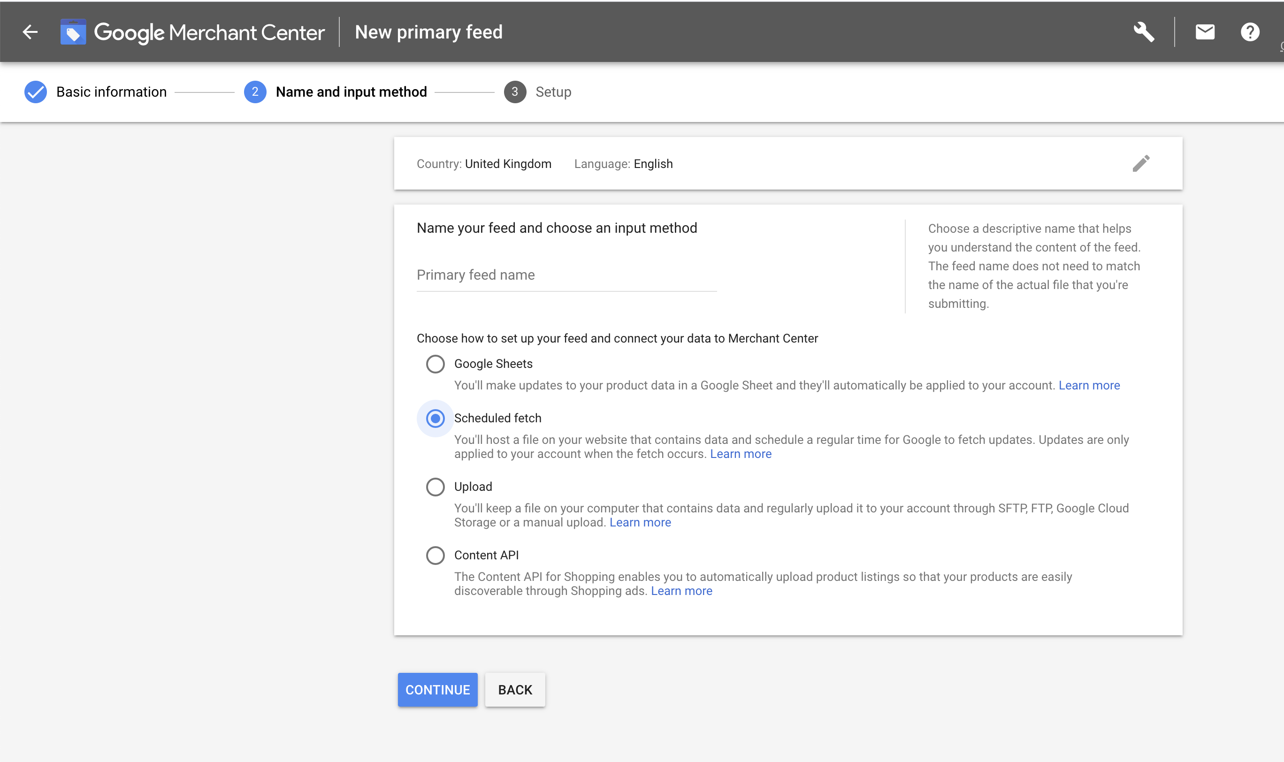Open the tools wrench menu

point(1144,32)
